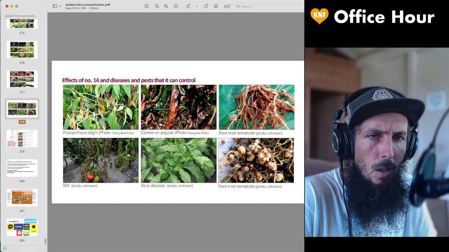449x252 pixels.
Task: Open the form filling tool icon
Action: pyautogui.click(x=227, y=6)
